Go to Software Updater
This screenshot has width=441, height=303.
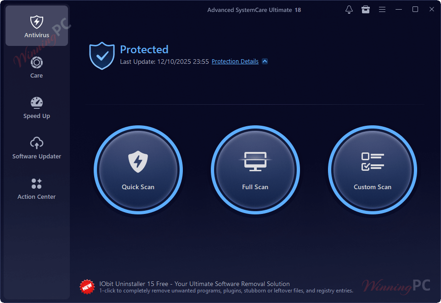[37, 148]
